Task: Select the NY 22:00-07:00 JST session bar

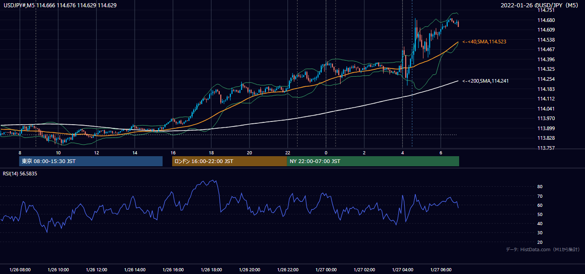Action: pos(373,161)
